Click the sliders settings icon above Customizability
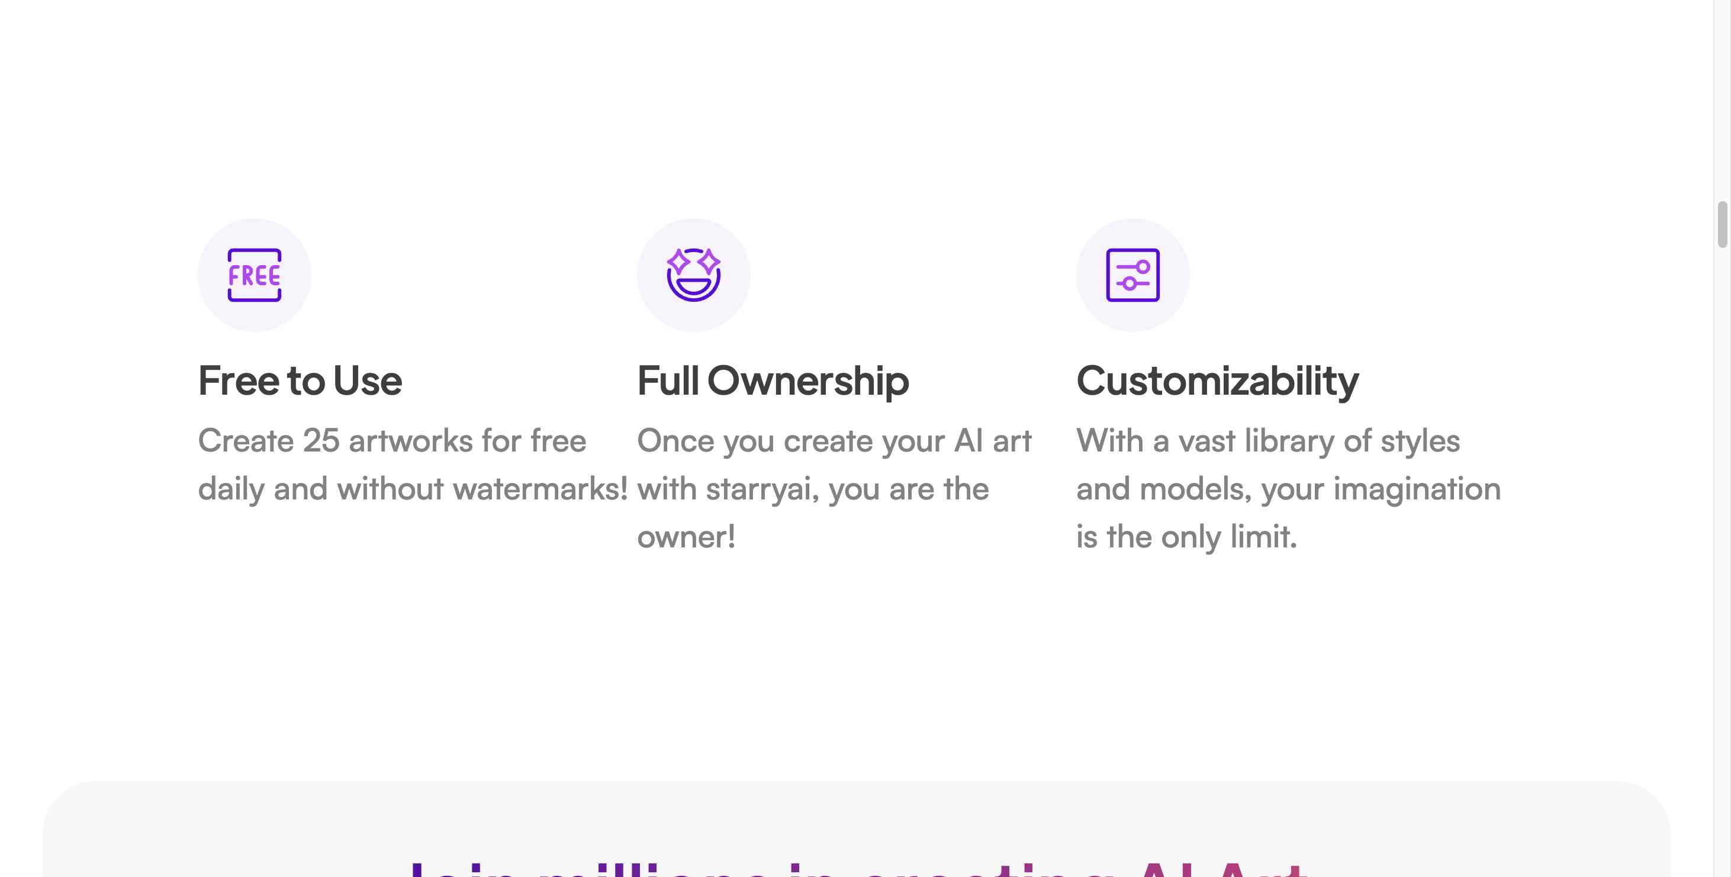The height and width of the screenshot is (877, 1731). (x=1133, y=275)
